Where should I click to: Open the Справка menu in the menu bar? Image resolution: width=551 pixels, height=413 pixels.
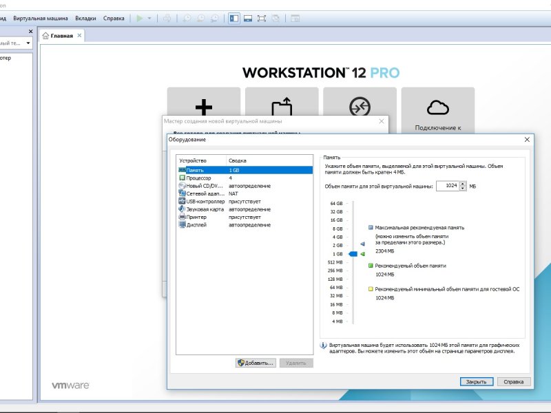pyautogui.click(x=114, y=19)
